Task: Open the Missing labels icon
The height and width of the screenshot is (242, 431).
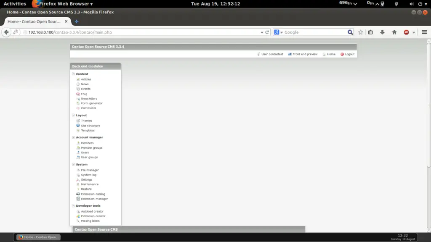Action: 78,221
